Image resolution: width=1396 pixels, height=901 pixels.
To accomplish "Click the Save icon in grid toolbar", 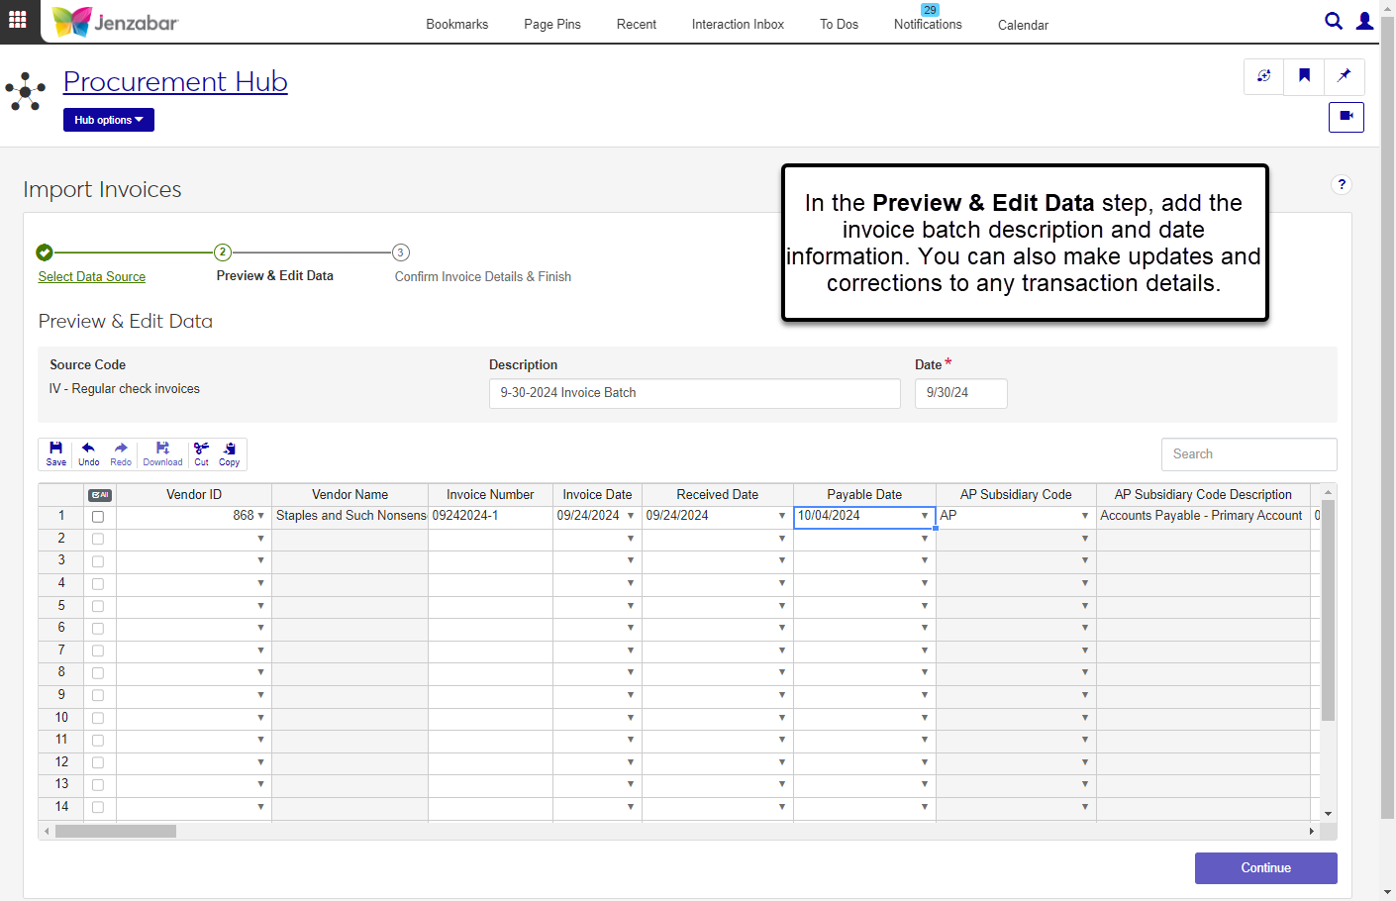I will 56,453.
